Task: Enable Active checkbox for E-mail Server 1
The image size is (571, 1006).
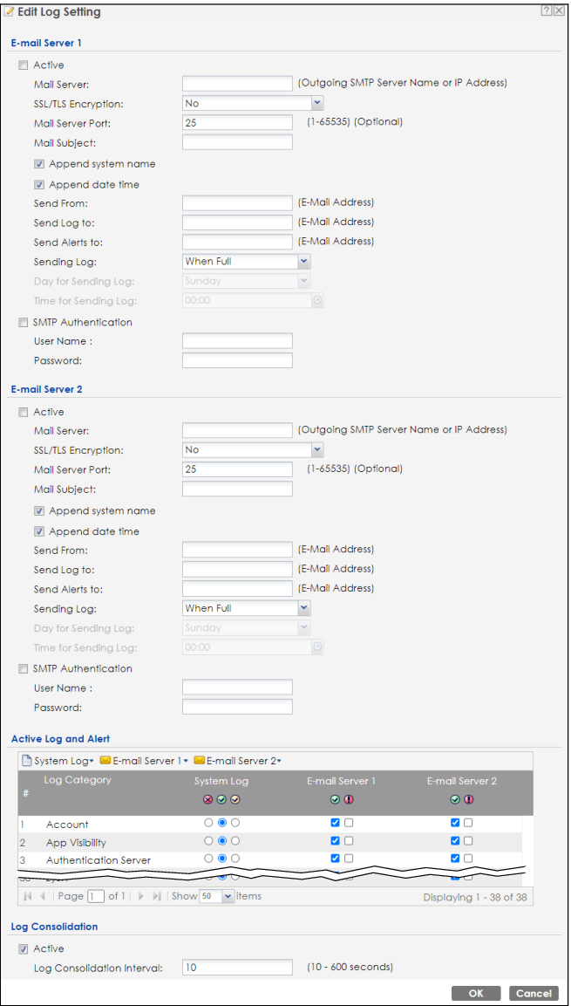Action: coord(24,65)
